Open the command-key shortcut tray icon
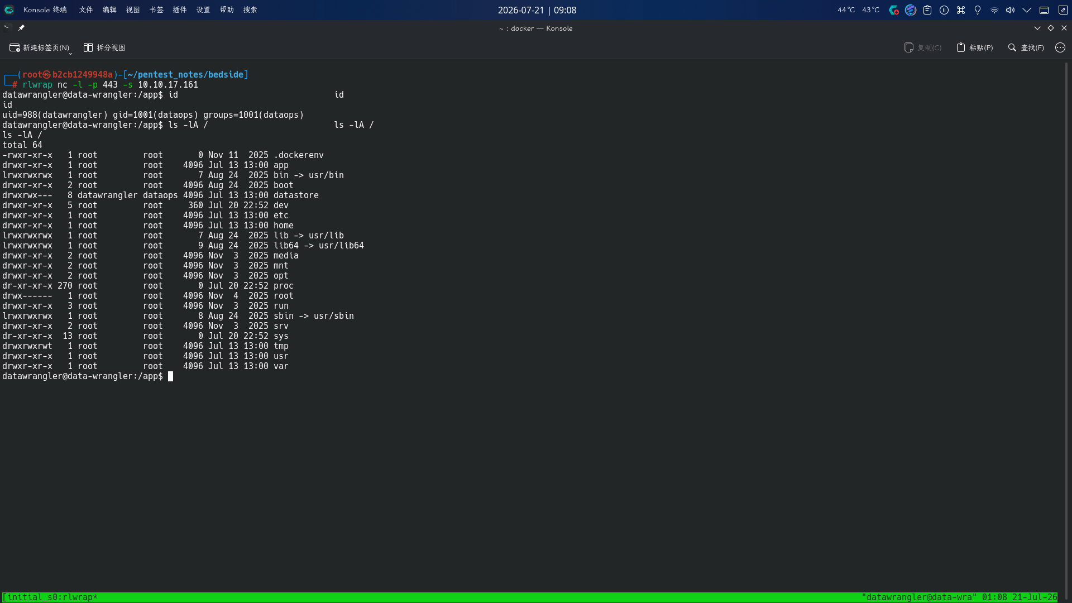 tap(961, 10)
